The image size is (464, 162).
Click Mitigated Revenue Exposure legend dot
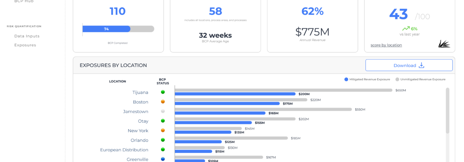pos(346,79)
